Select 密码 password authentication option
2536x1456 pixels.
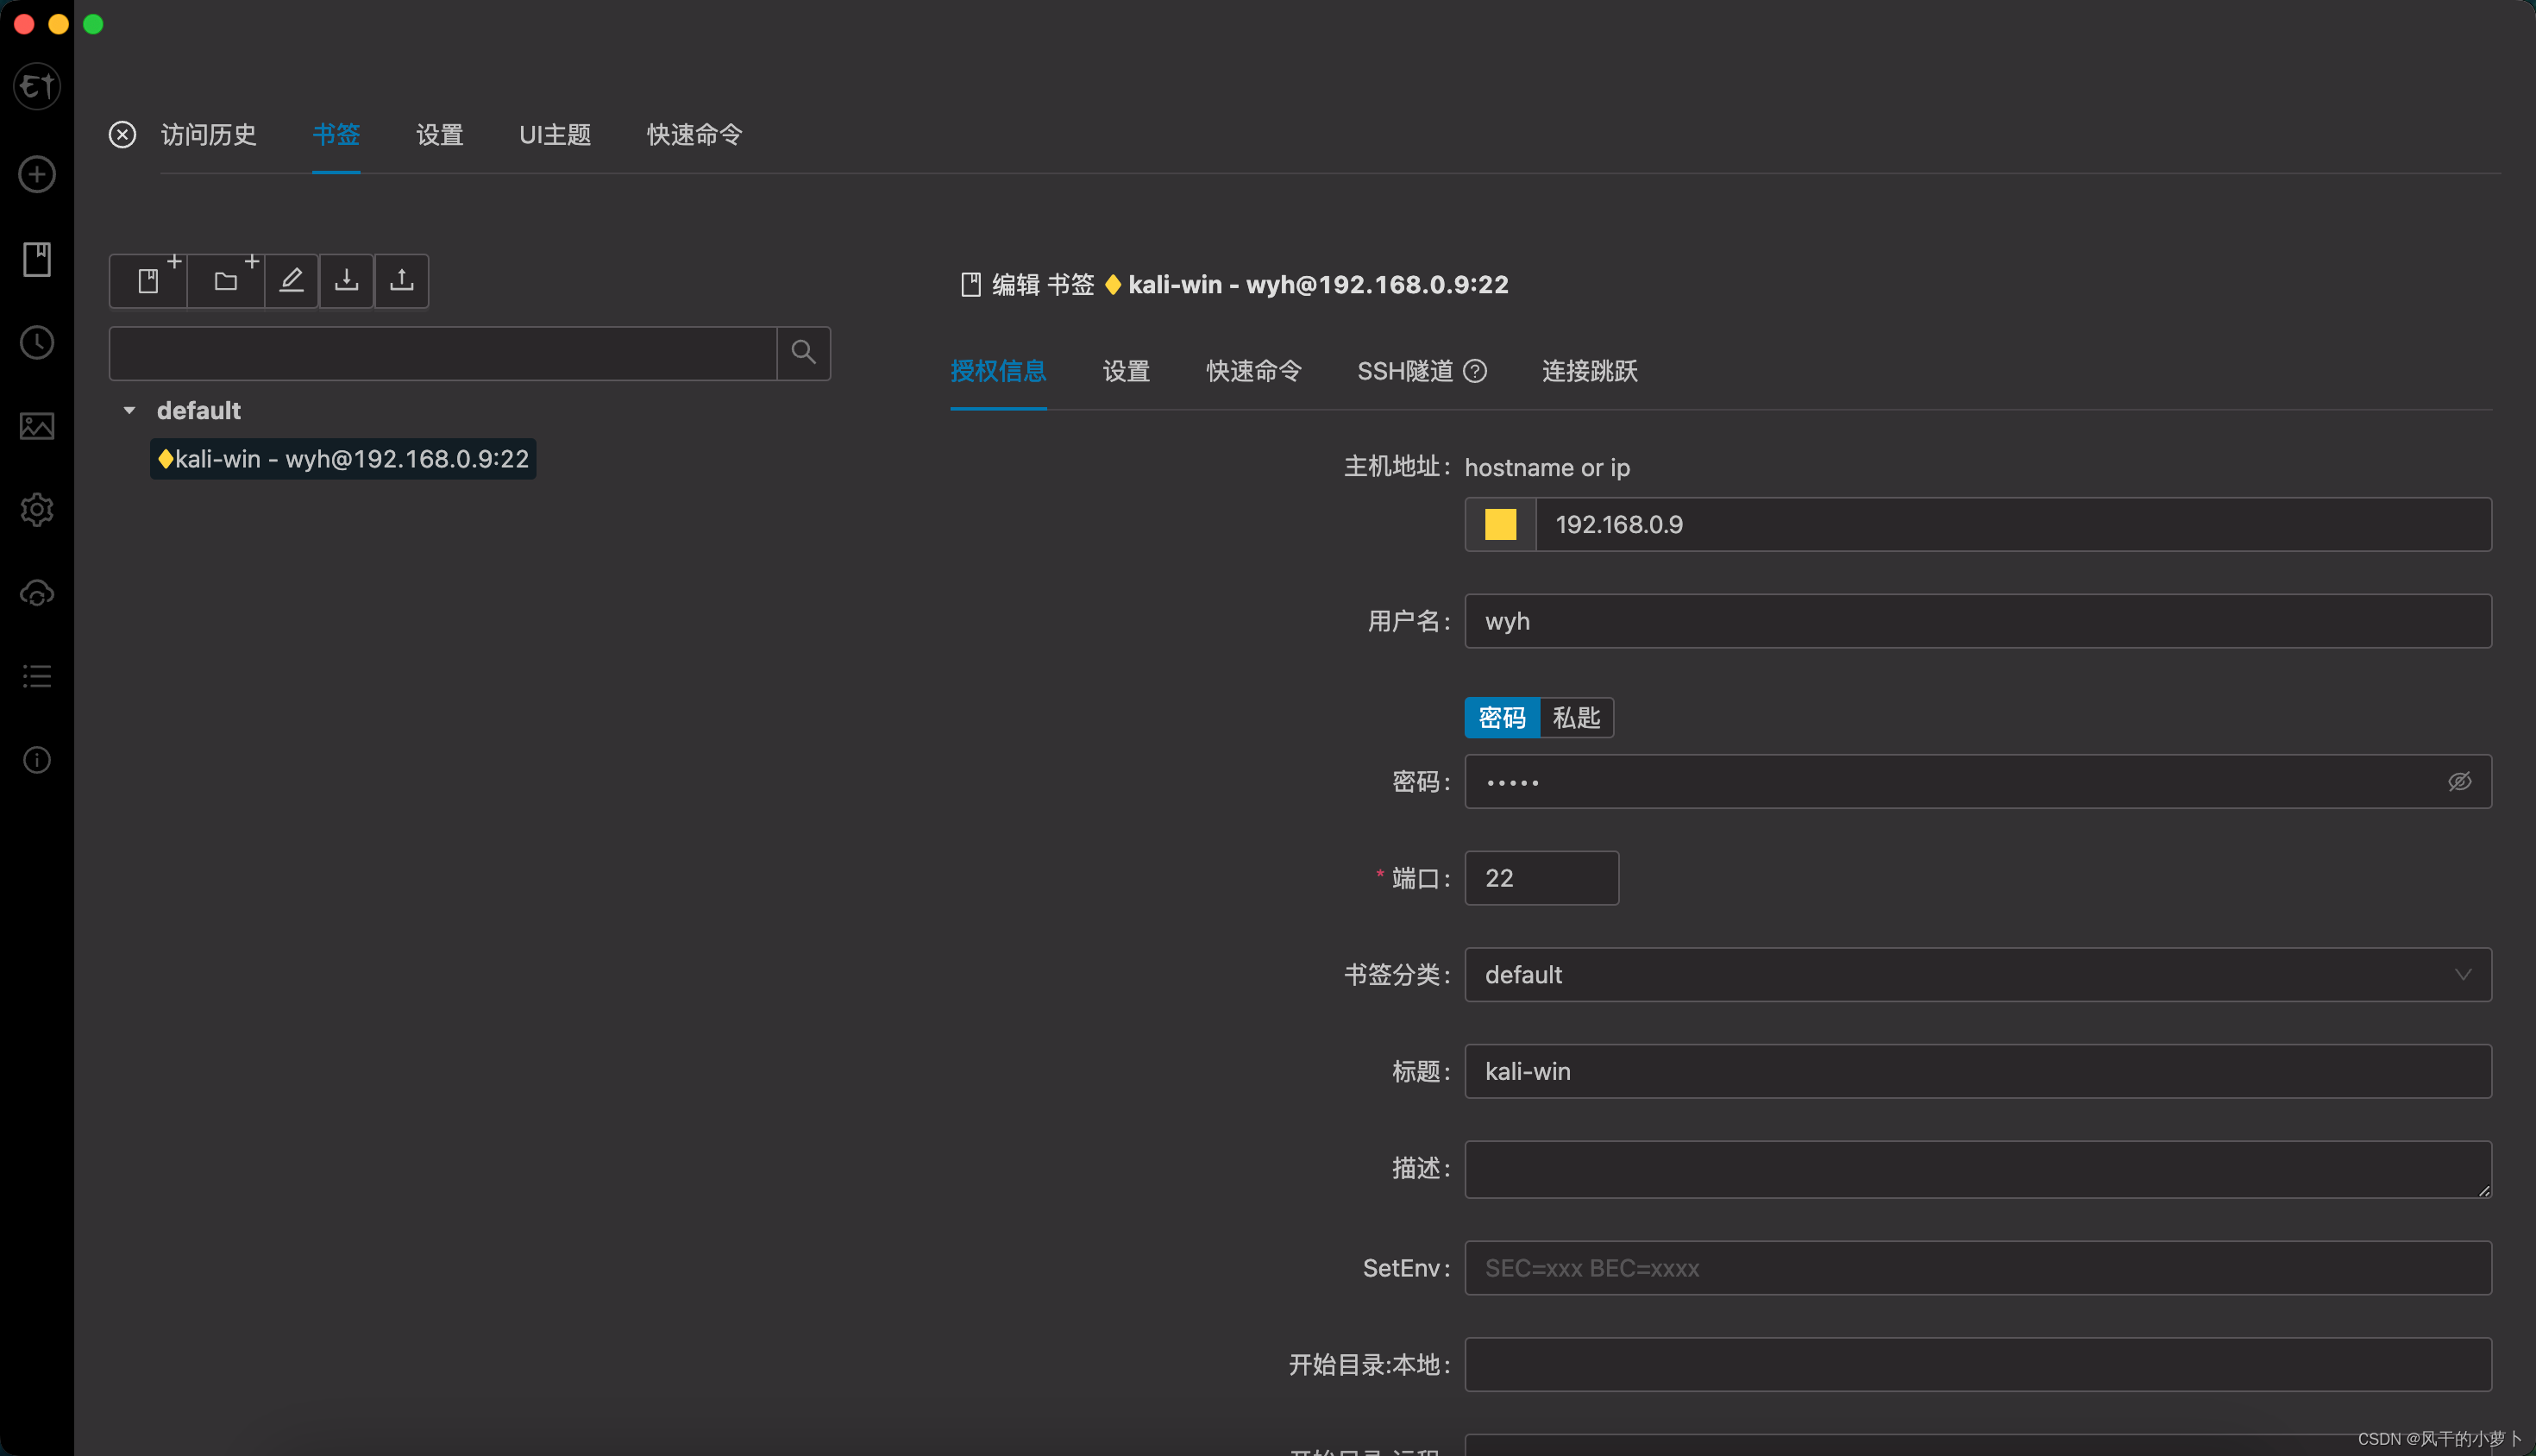(1502, 718)
